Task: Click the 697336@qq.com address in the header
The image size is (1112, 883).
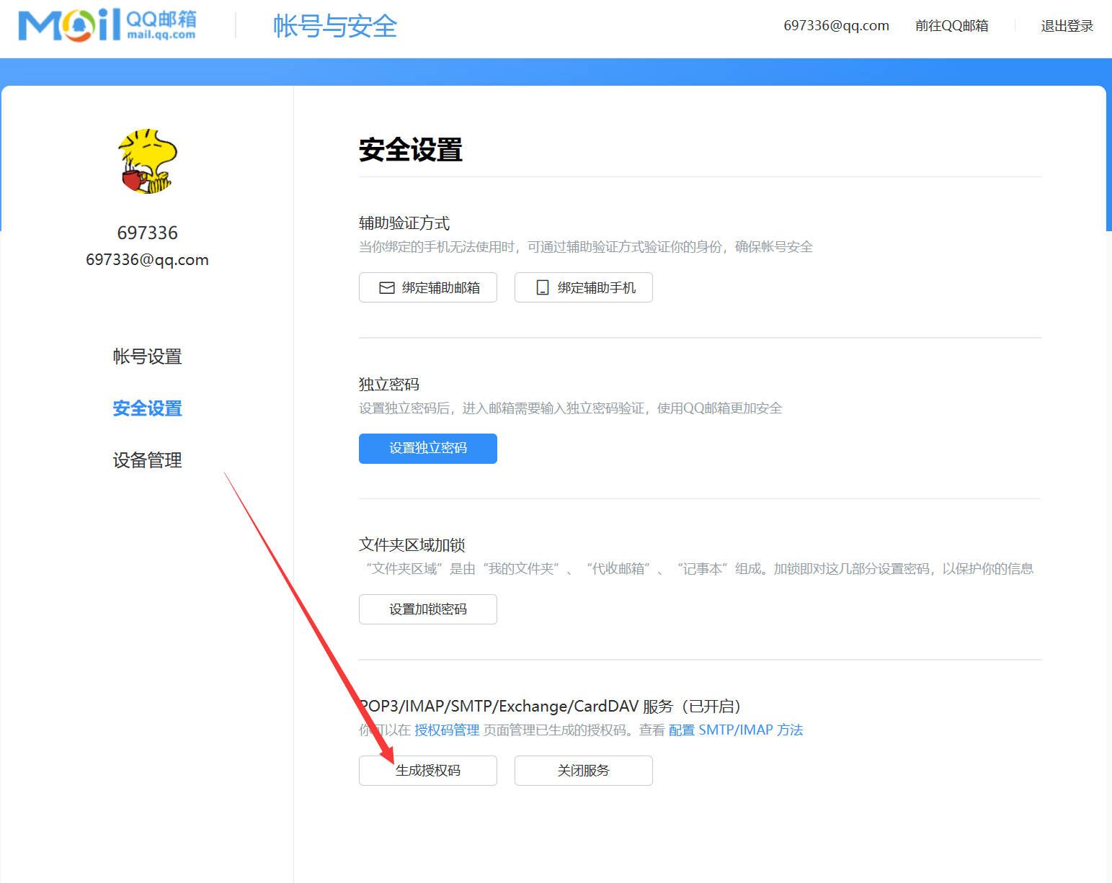Action: tap(837, 26)
